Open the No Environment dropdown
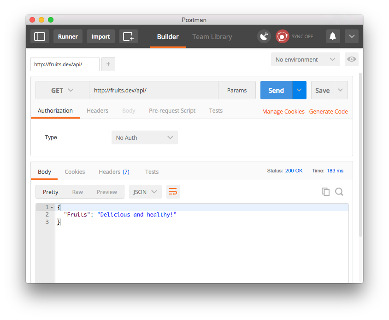 point(305,59)
